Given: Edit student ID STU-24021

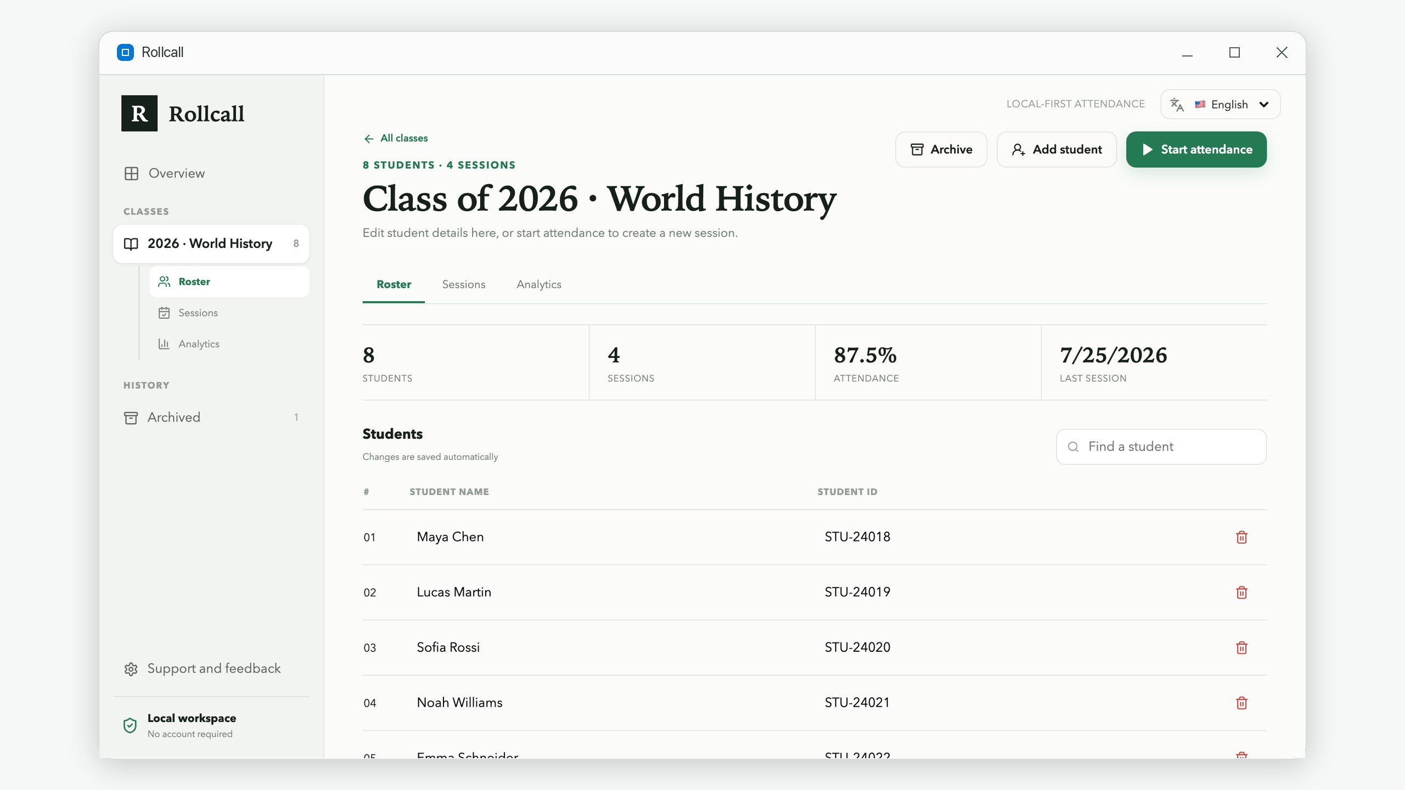Looking at the screenshot, I should tap(1010, 703).
